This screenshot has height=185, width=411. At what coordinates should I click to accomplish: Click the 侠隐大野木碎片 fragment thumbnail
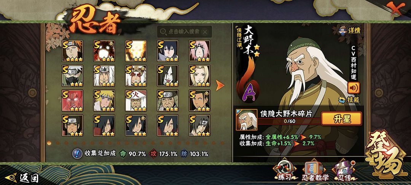(246, 120)
